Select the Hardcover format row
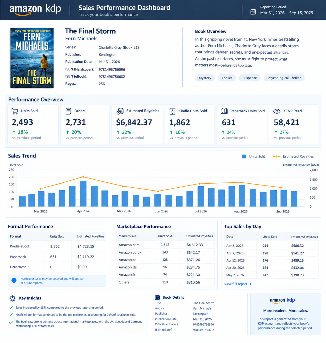This screenshot has height=343, width=326. coord(57,267)
